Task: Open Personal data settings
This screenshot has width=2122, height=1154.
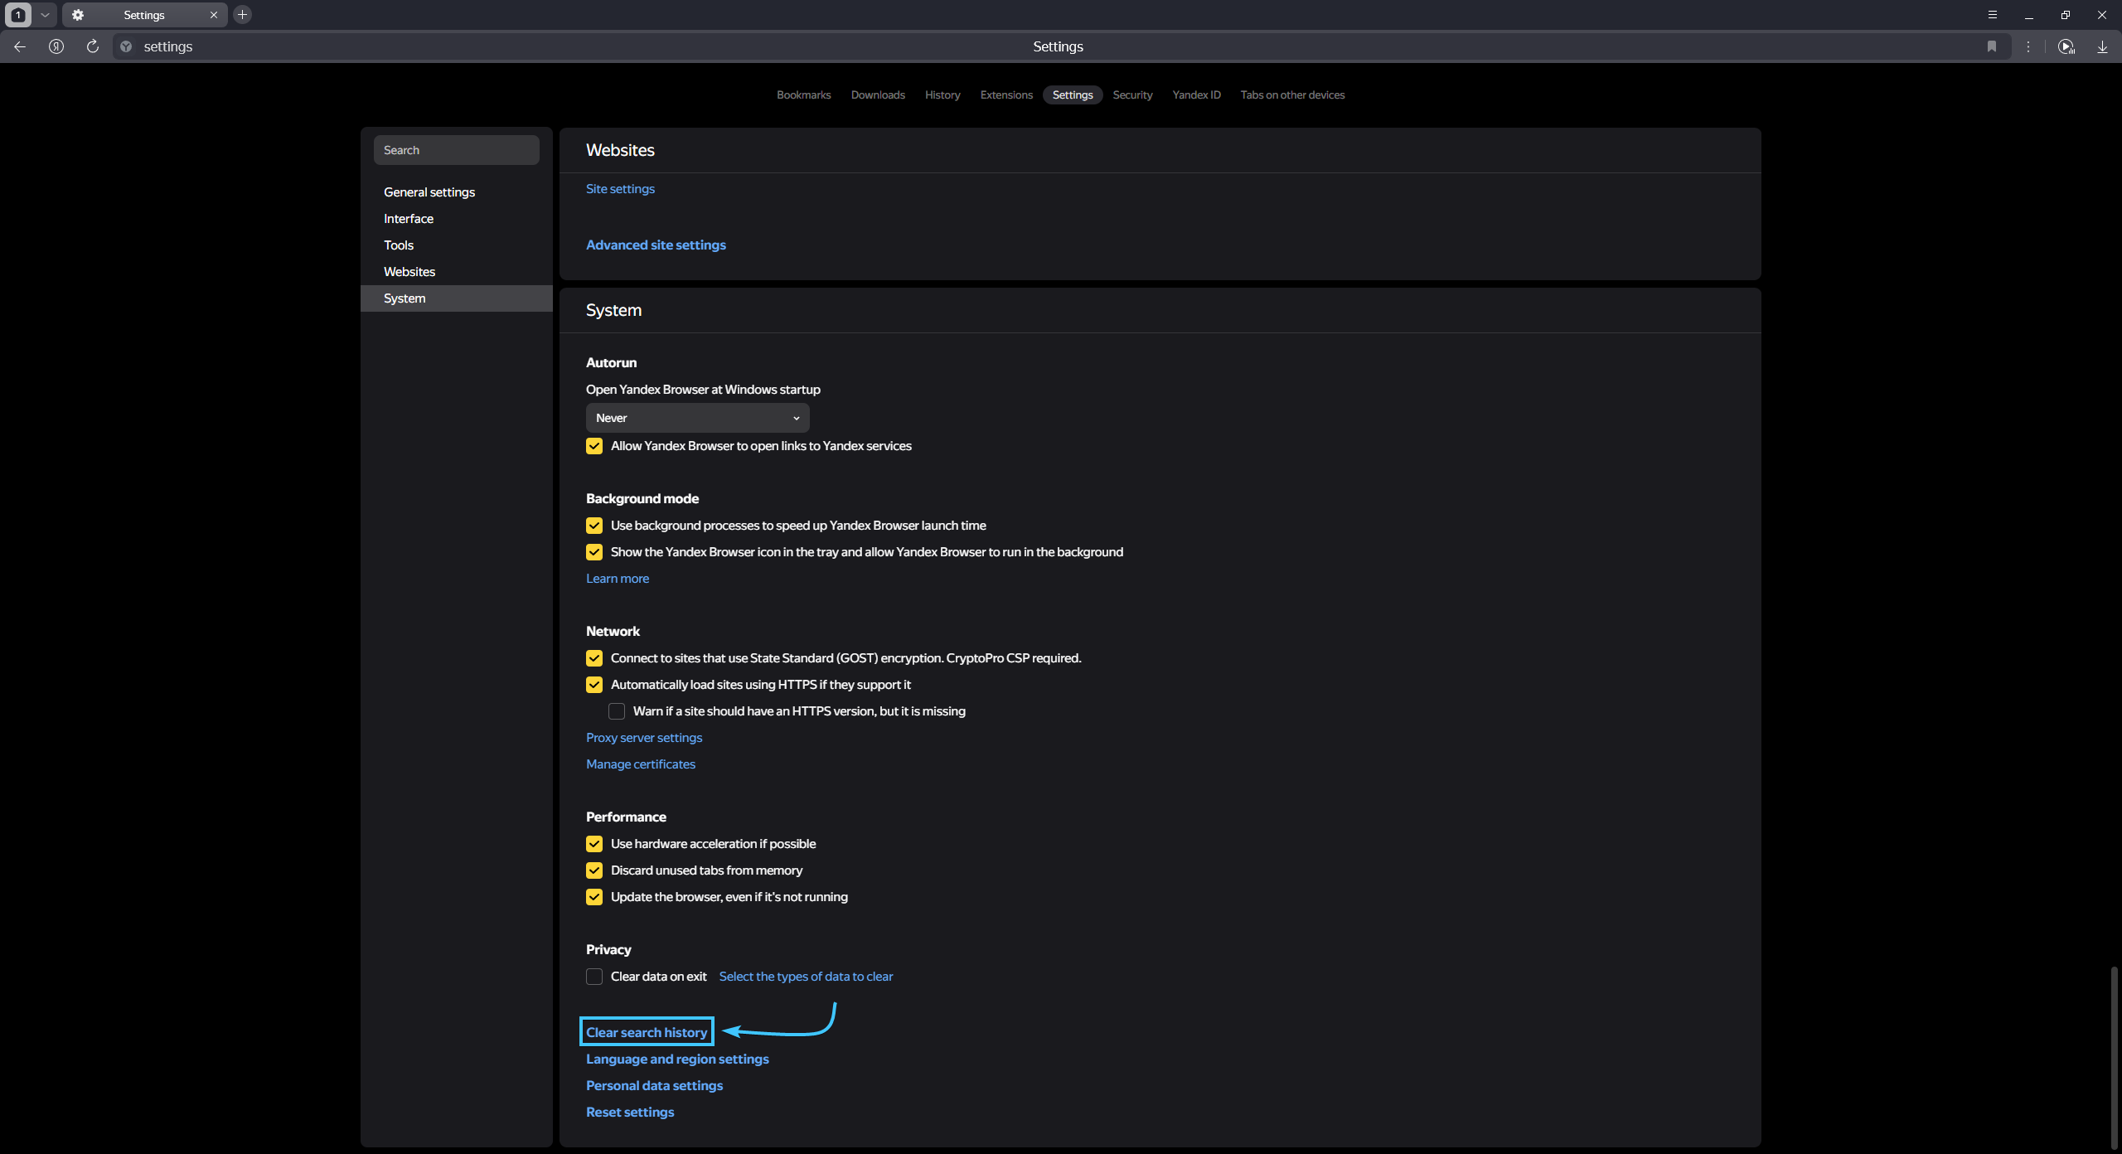Action: click(654, 1085)
